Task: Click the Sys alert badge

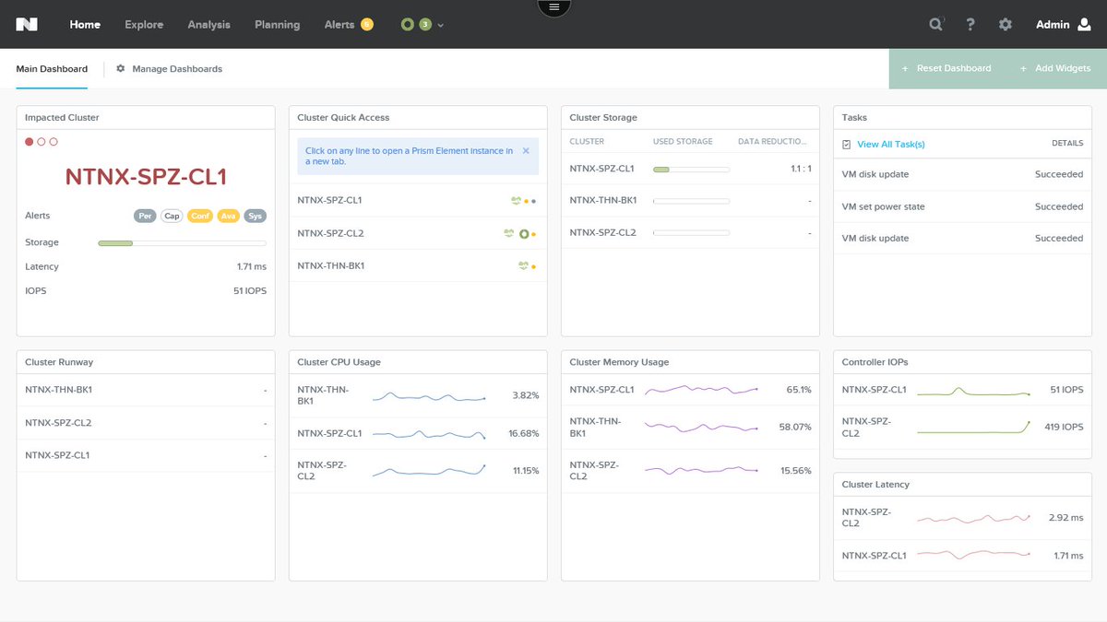Action: click(256, 216)
